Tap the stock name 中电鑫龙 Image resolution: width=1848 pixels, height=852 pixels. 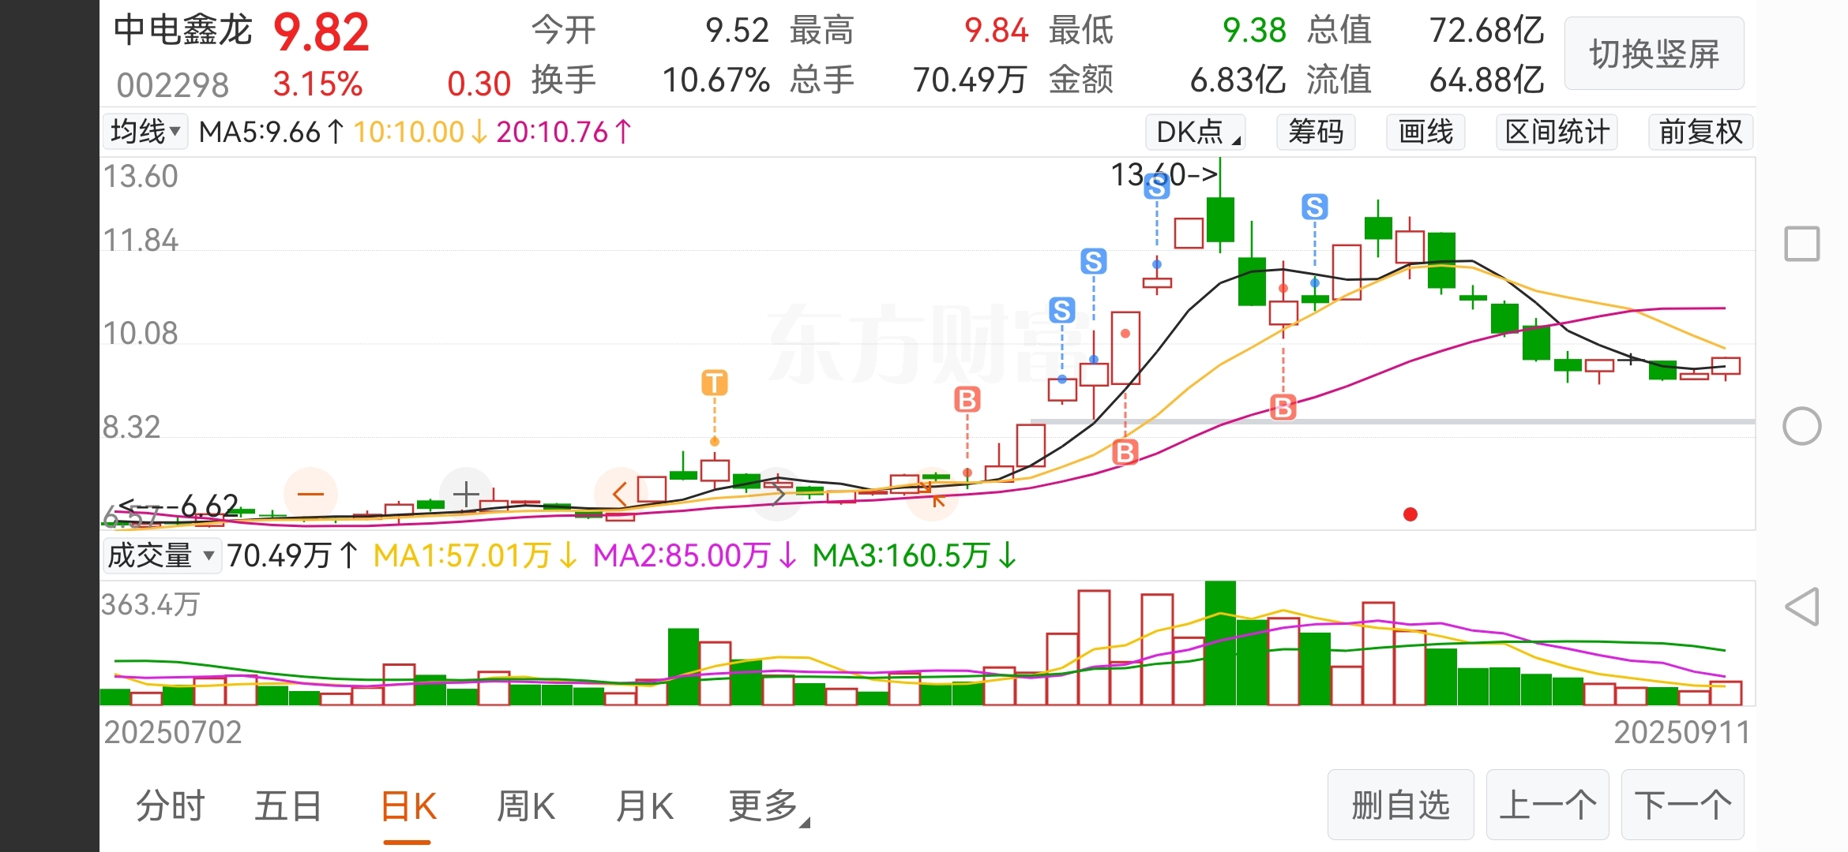[182, 31]
